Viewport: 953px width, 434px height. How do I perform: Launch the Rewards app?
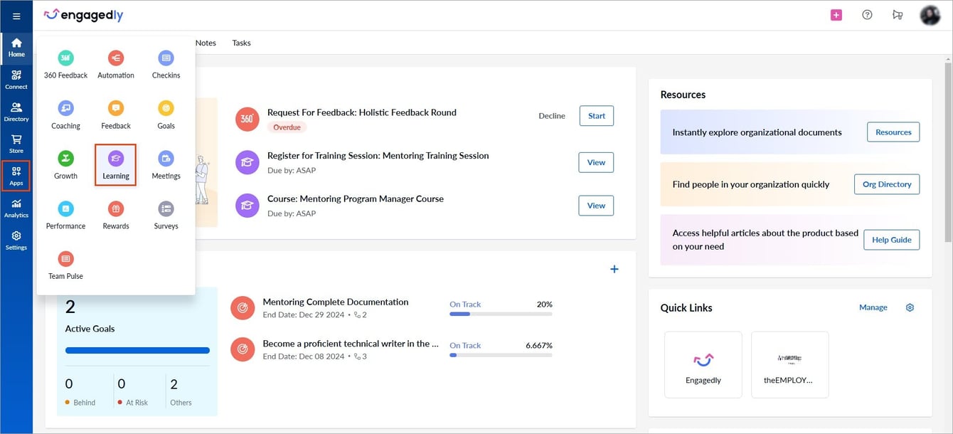tap(116, 216)
